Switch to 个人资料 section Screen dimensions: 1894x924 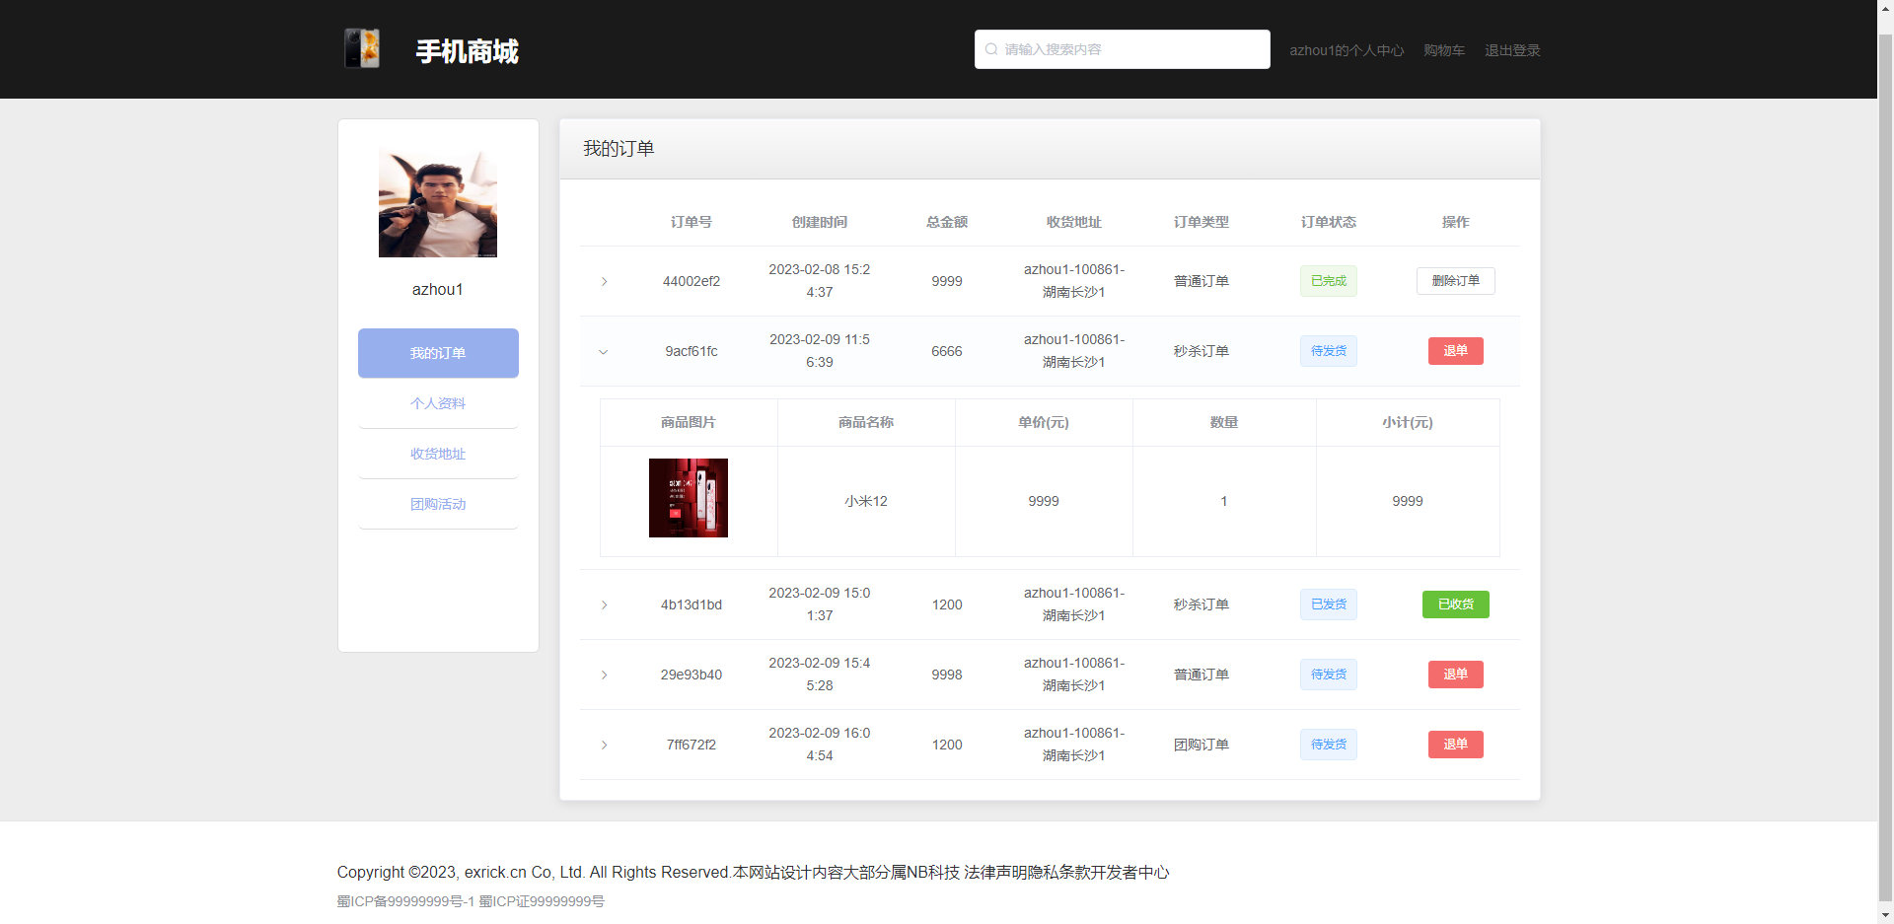point(437,402)
